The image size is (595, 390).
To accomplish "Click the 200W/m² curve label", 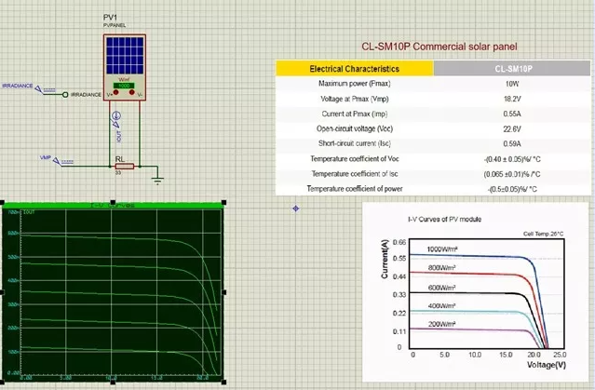I will (441, 324).
